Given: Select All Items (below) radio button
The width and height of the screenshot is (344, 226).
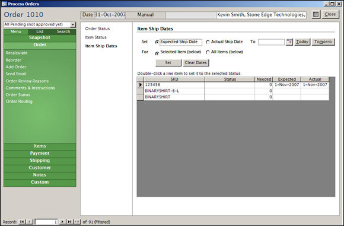Looking at the screenshot, I should click(208, 52).
